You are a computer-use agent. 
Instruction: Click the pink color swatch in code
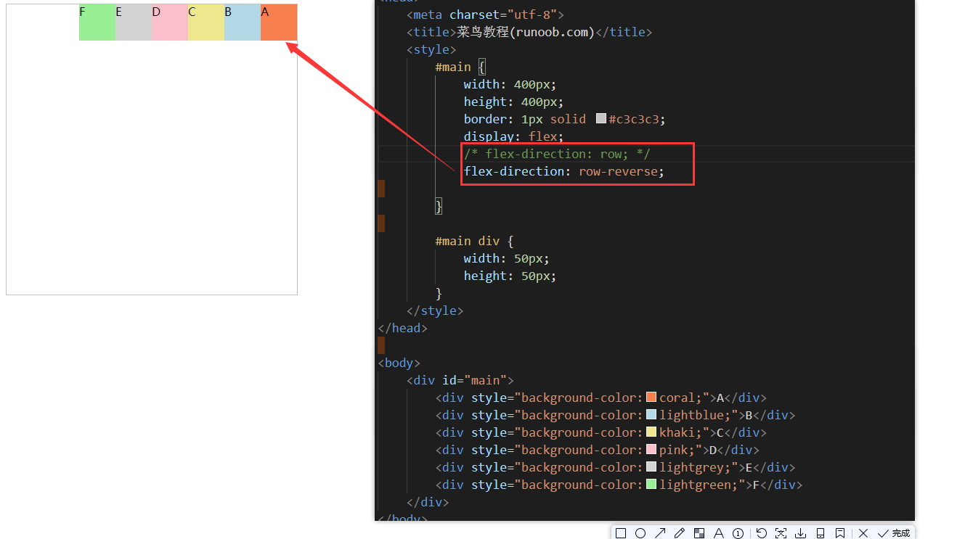651,449
